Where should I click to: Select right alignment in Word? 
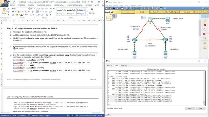click(x=43, y=12)
